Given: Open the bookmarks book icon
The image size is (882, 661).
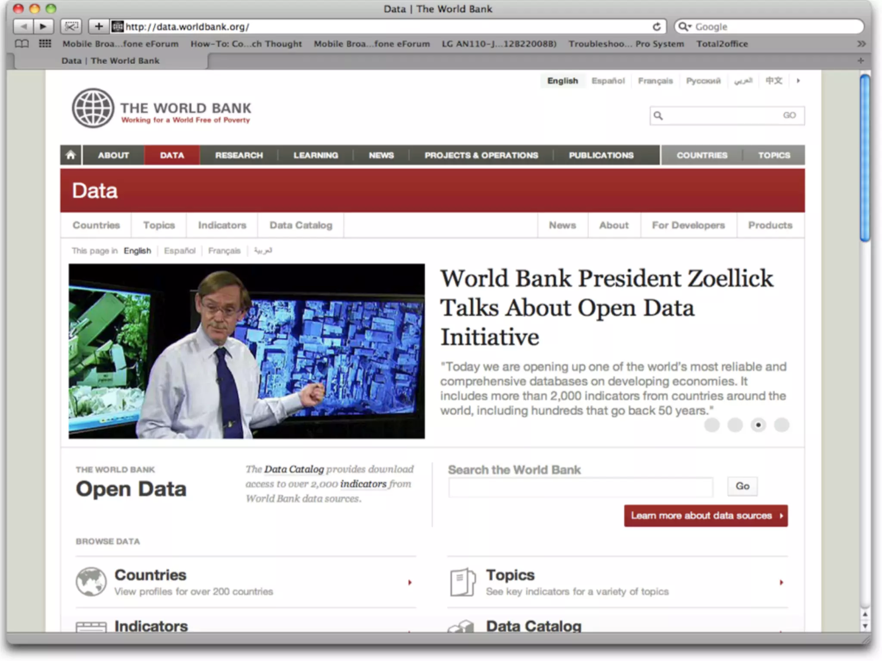Looking at the screenshot, I should click(22, 43).
